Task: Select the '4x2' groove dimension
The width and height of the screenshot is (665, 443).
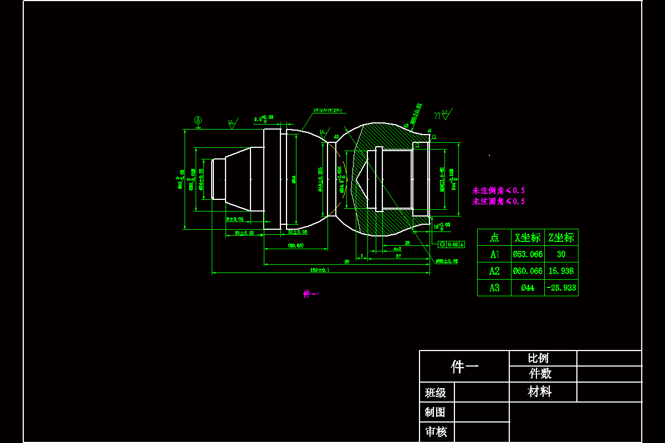Action: coord(397,249)
